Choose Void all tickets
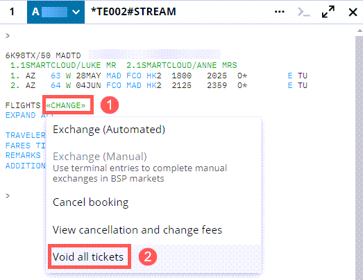The width and height of the screenshot is (363, 280). point(88,257)
